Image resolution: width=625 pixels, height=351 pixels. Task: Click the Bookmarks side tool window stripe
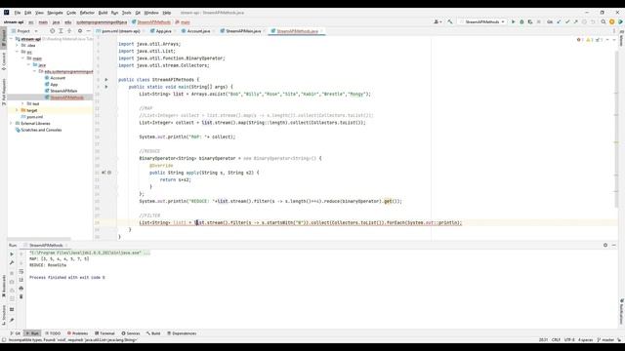tap(4, 287)
